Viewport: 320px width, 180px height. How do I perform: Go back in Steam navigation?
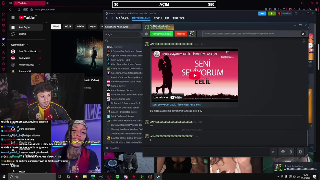107,18
